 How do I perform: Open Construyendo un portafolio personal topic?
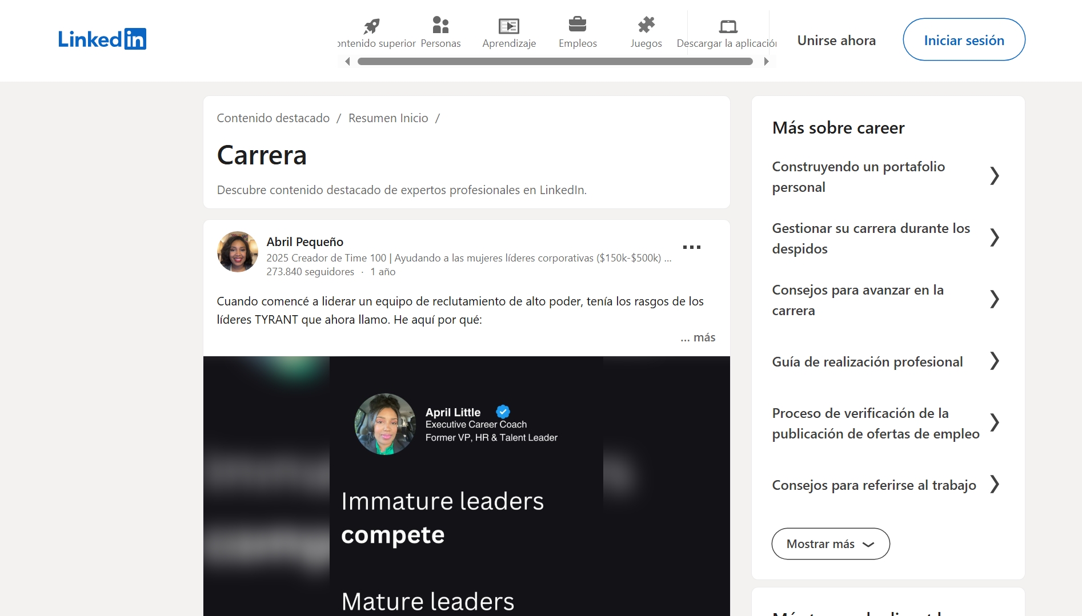pos(858,176)
